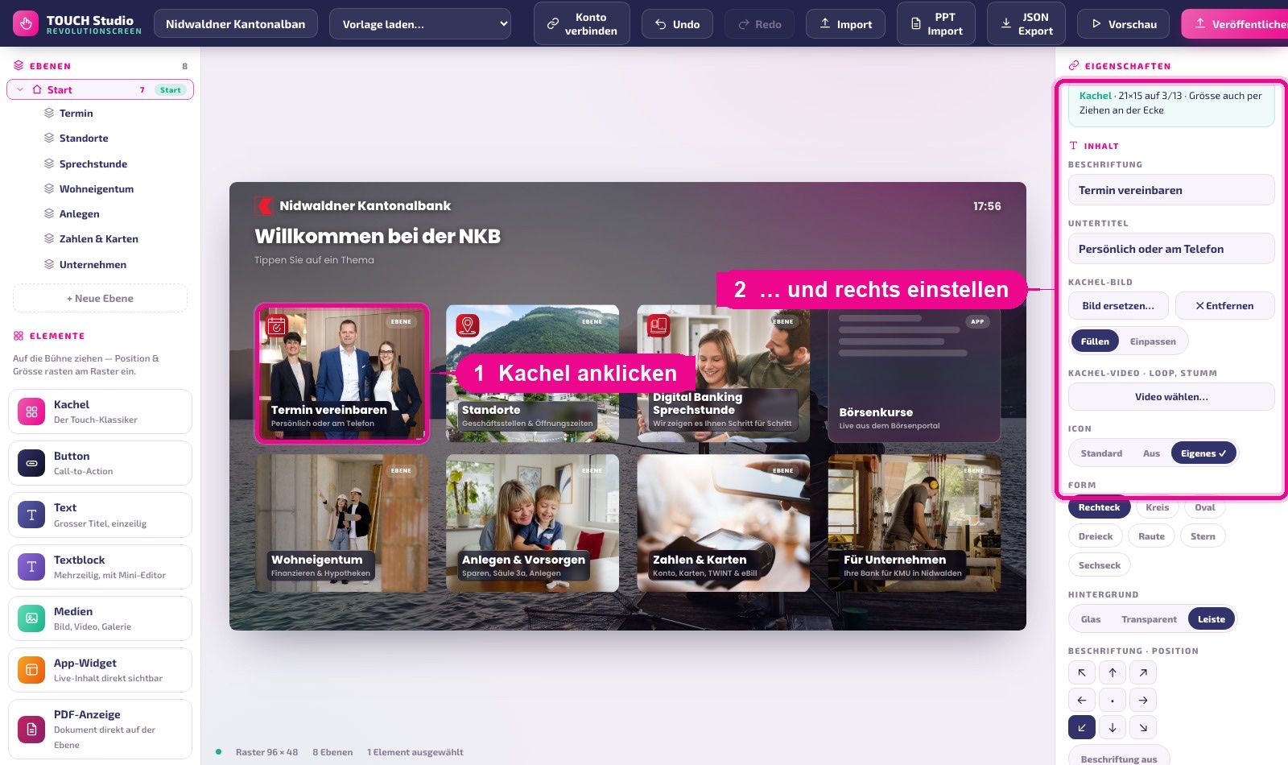Choose the Eigenes icon option

(x=1203, y=453)
